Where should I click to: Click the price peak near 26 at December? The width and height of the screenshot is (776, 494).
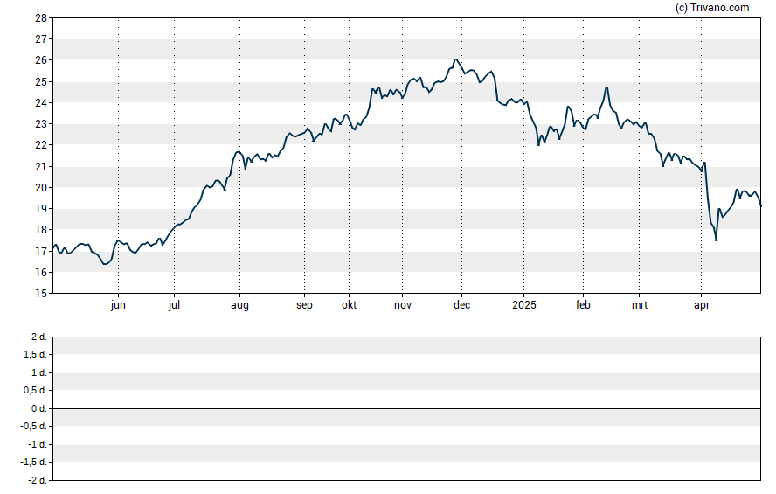(456, 59)
